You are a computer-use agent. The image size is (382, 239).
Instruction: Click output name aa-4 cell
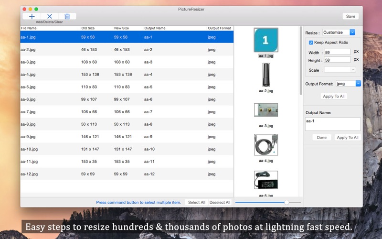point(148,75)
